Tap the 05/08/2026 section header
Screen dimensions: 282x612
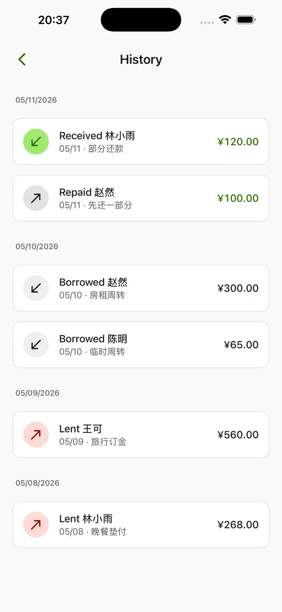pos(37,483)
